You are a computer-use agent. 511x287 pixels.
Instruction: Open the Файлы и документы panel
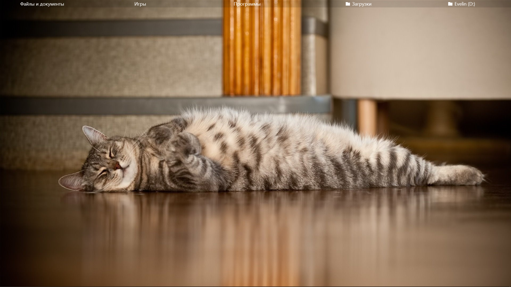42,4
